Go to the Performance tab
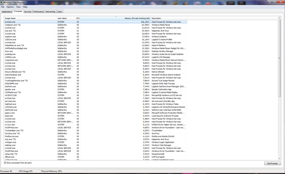This screenshot has width=285, height=174. click(38, 12)
